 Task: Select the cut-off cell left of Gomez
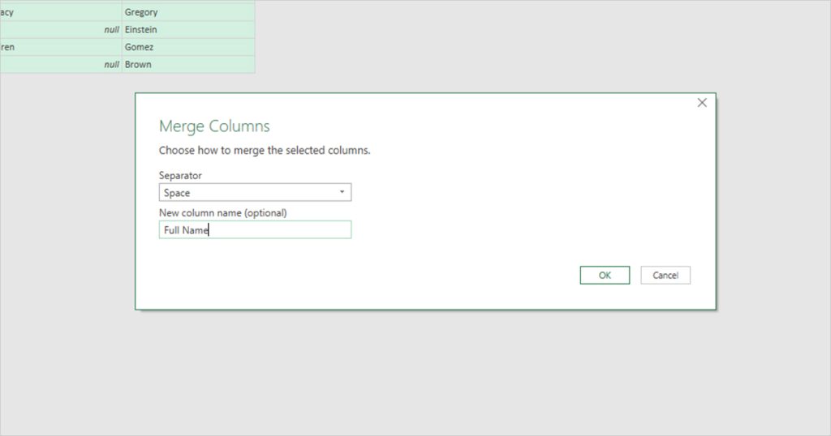click(x=61, y=47)
